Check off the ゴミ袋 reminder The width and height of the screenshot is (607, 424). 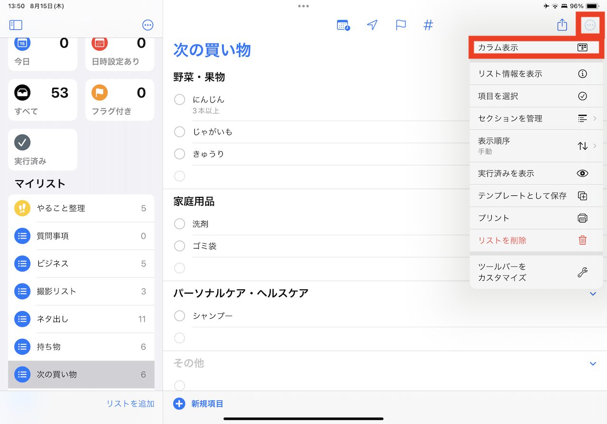point(180,246)
